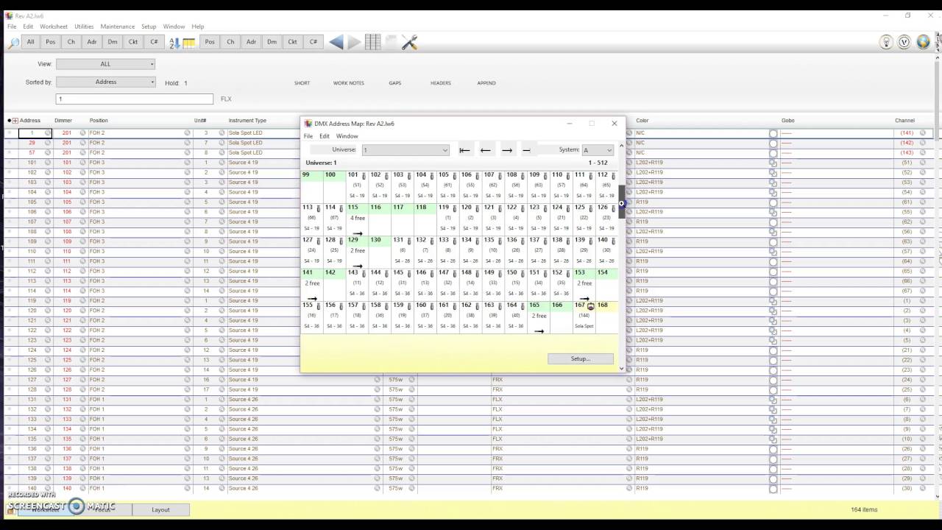Open the column layout grid icon
Image resolution: width=942 pixels, height=530 pixels.
pos(373,43)
